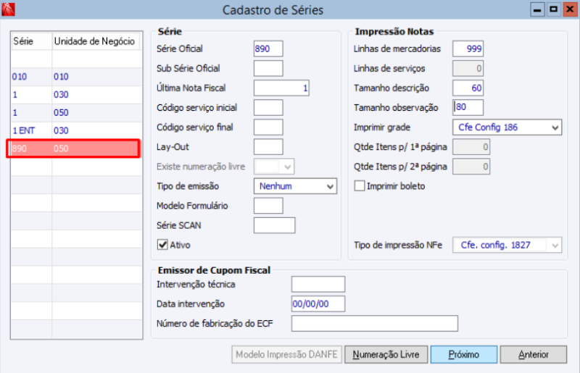The width and height of the screenshot is (580, 373).
Task: Click the Tamanho descrição field
Action: (x=468, y=88)
